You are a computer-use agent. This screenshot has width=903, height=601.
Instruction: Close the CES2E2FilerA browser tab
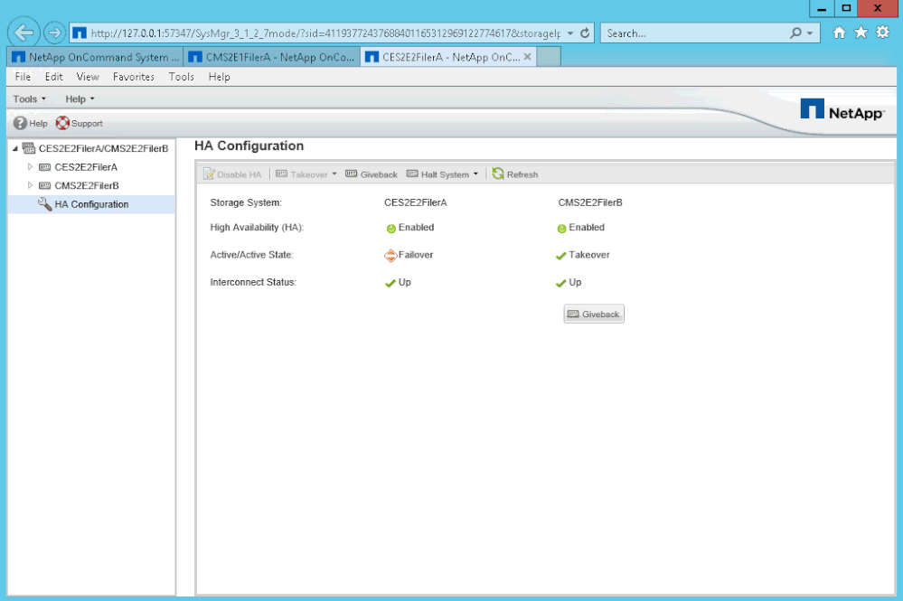coord(527,57)
